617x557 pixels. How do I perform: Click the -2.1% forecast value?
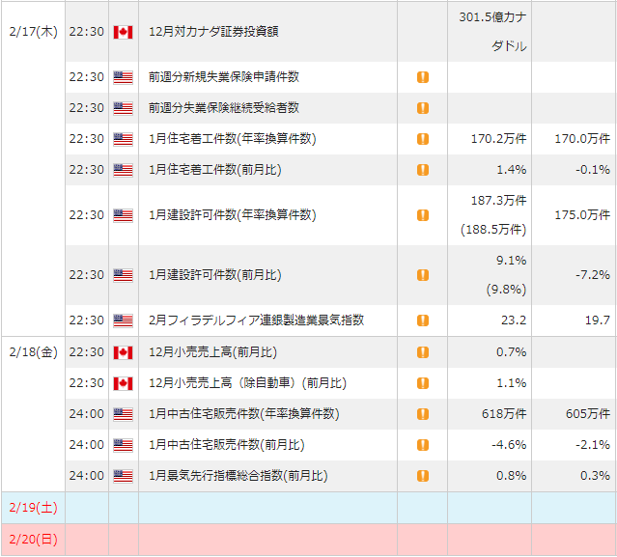coord(593,445)
